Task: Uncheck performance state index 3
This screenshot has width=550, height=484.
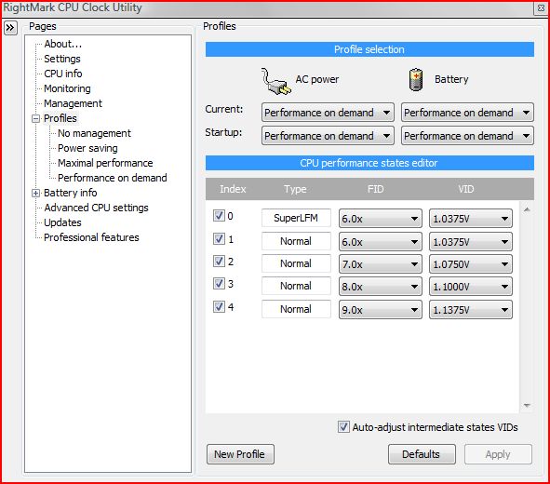Action: [x=219, y=283]
